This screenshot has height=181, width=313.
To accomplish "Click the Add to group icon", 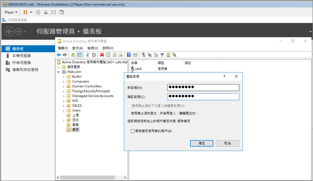I will (174, 55).
